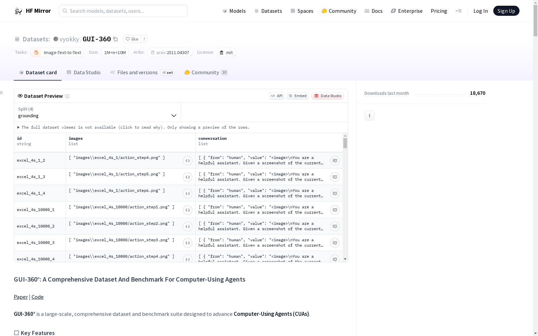Viewport: 538px width, 336px height.
Task: Click the id column header
Action: click(x=40, y=142)
